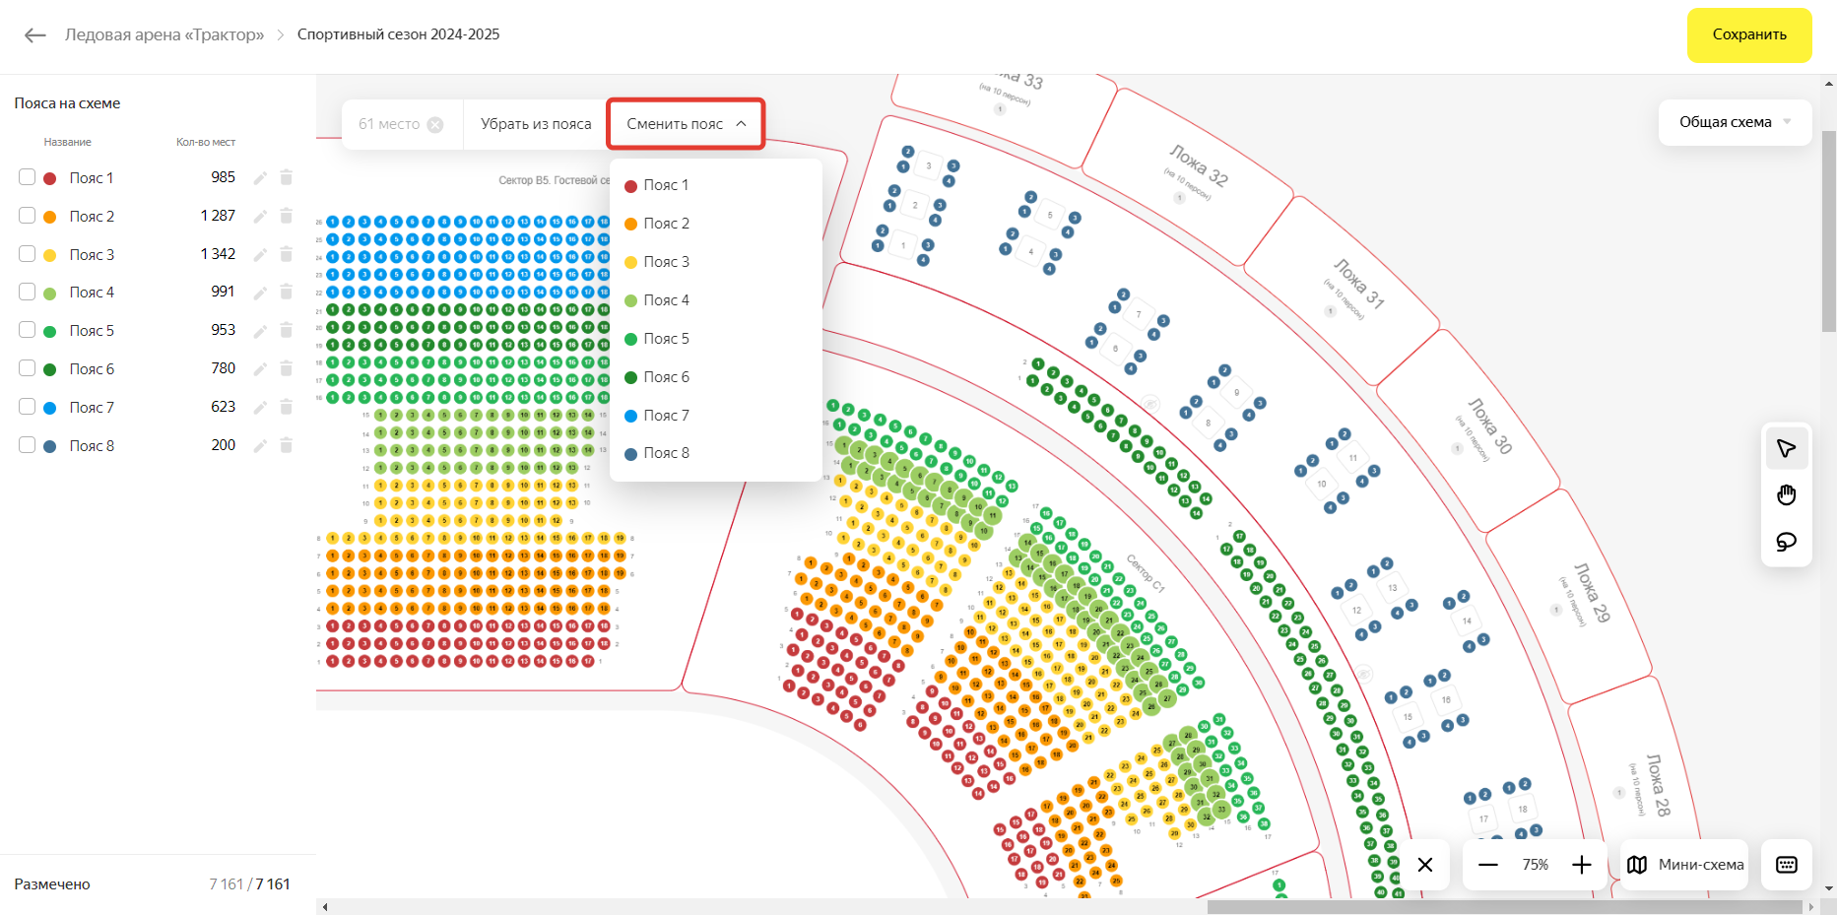Click the plus zoom-in icon

1582,865
